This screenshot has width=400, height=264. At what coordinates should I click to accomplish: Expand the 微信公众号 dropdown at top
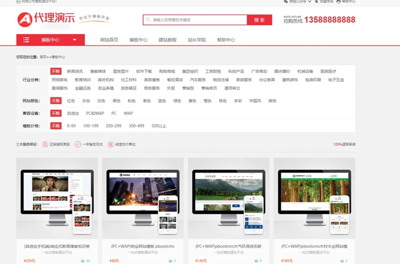click(310, 1)
